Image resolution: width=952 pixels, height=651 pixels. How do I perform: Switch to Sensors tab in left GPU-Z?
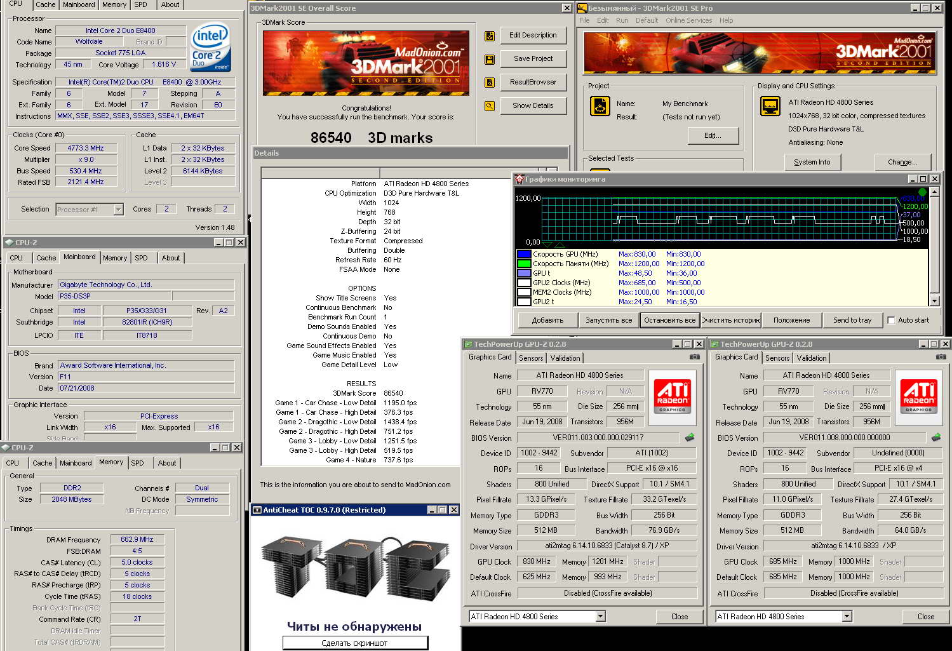click(531, 358)
